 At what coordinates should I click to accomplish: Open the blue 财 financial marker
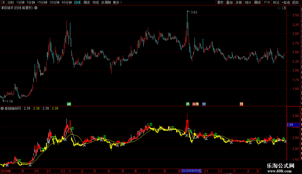pyautogui.click(x=204, y=104)
